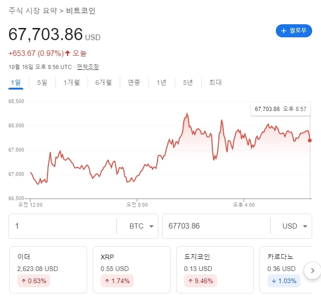Show the 1년 price chart

[161, 83]
